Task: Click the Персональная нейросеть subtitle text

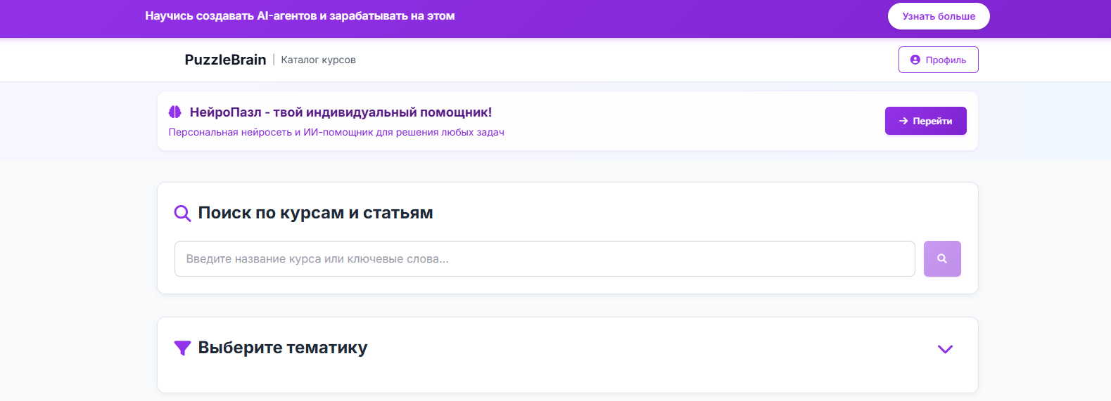Action: [x=336, y=133]
